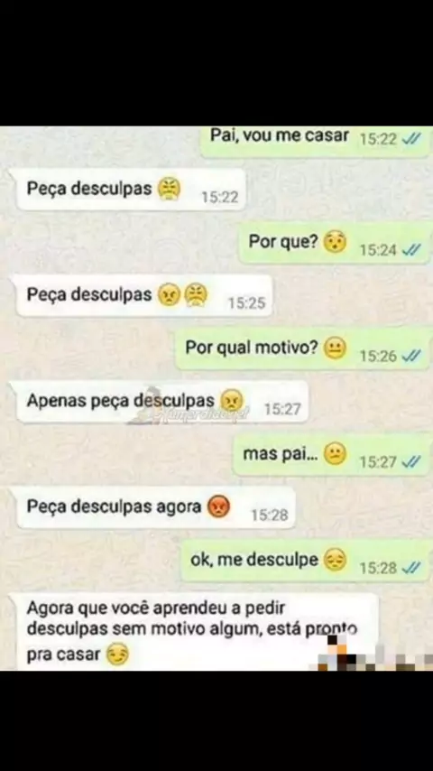Click the read checkmarks beside 15:22 sent message

click(x=411, y=140)
